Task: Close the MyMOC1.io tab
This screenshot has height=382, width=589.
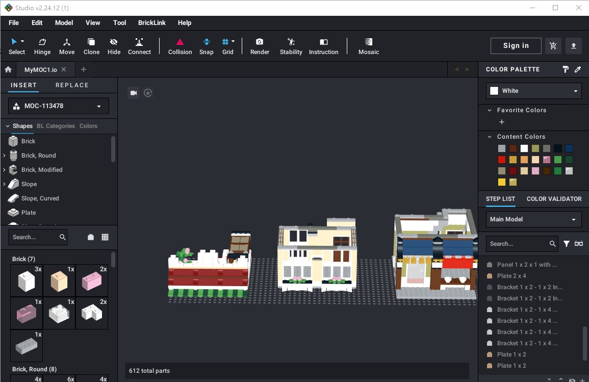Action: [64, 69]
